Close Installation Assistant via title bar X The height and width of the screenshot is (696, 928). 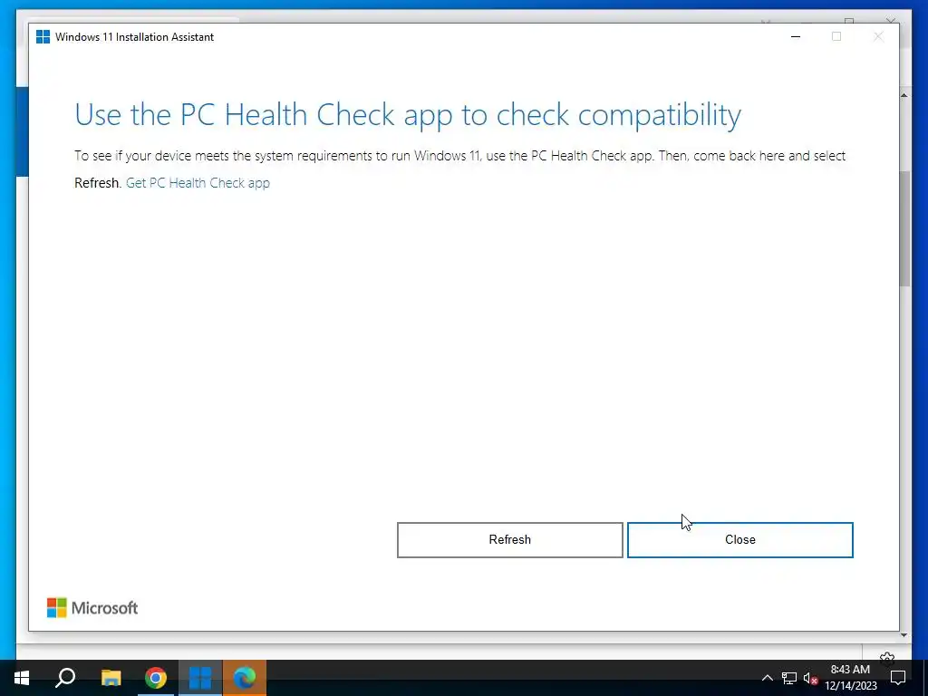point(878,36)
